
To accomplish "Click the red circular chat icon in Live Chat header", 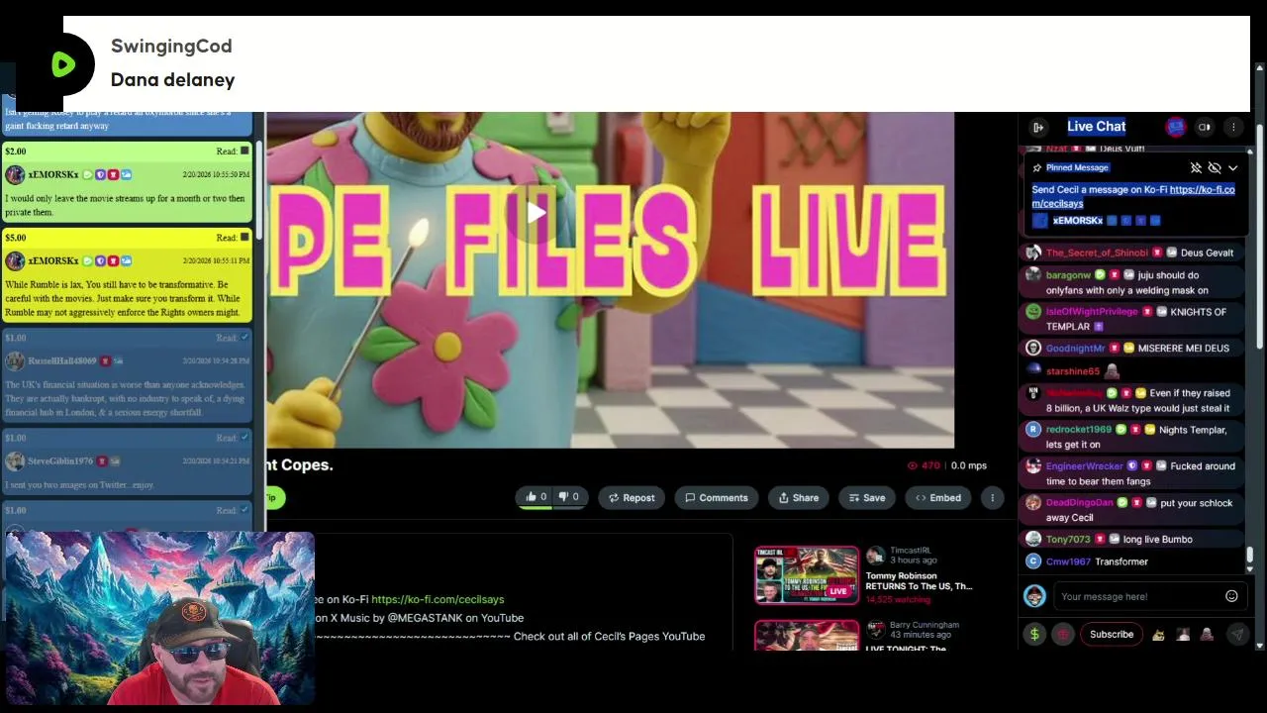I will (1175, 127).
